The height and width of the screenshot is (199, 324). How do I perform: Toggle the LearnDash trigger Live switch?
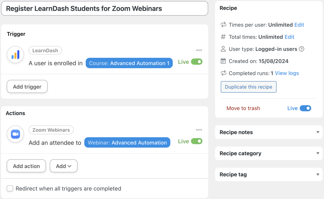tap(196, 62)
